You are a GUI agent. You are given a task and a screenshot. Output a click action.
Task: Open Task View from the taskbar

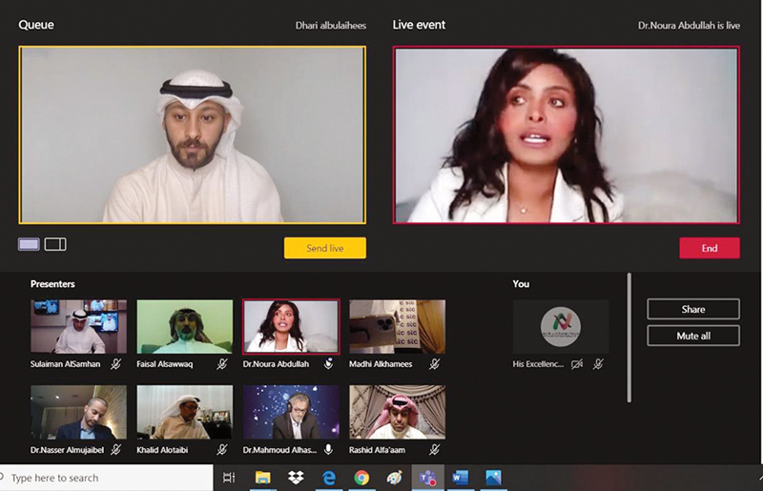click(x=229, y=478)
